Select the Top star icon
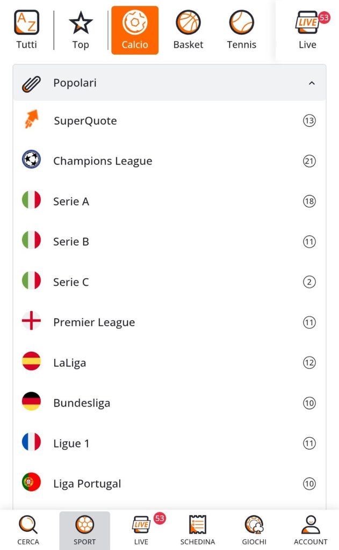 click(x=80, y=23)
